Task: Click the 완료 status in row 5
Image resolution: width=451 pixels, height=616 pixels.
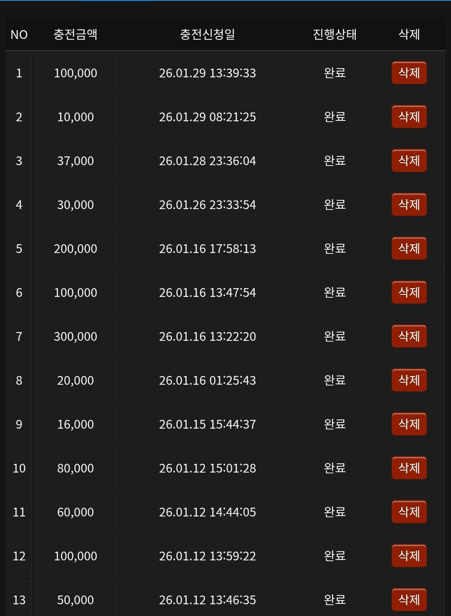Action: [334, 248]
